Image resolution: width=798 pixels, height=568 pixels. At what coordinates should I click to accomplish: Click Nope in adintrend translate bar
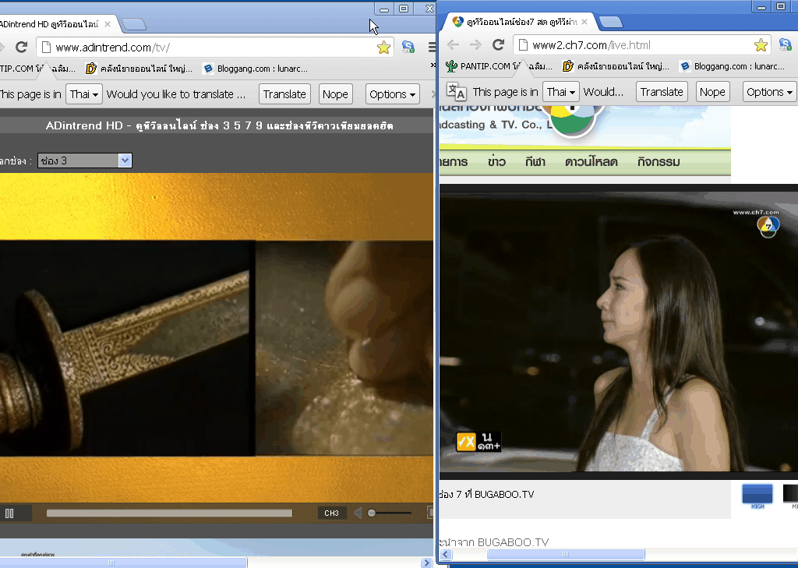pyautogui.click(x=335, y=94)
